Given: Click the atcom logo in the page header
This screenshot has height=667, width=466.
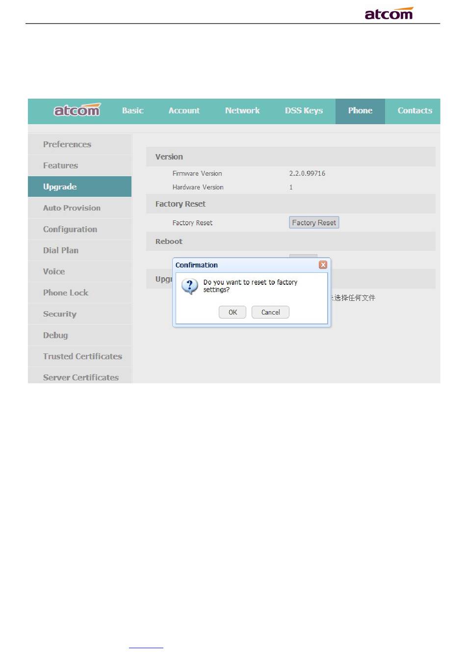Looking at the screenshot, I should pos(389,13).
